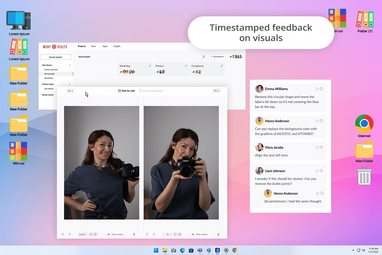Resolve Henry Anderson's @LiamJohnson reply
Screen dimensions: 382x255
click(x=322, y=193)
